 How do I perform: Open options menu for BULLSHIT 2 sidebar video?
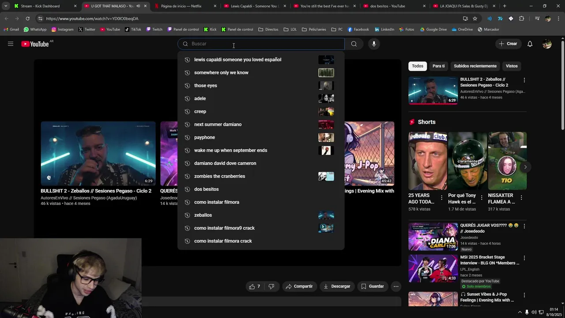pyautogui.click(x=524, y=80)
